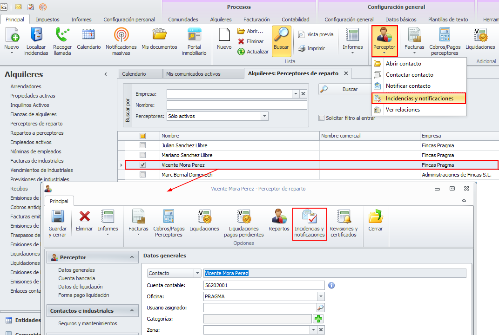This screenshot has height=335, width=499.
Task: Open Localizar incidencias tool
Action: click(x=36, y=40)
